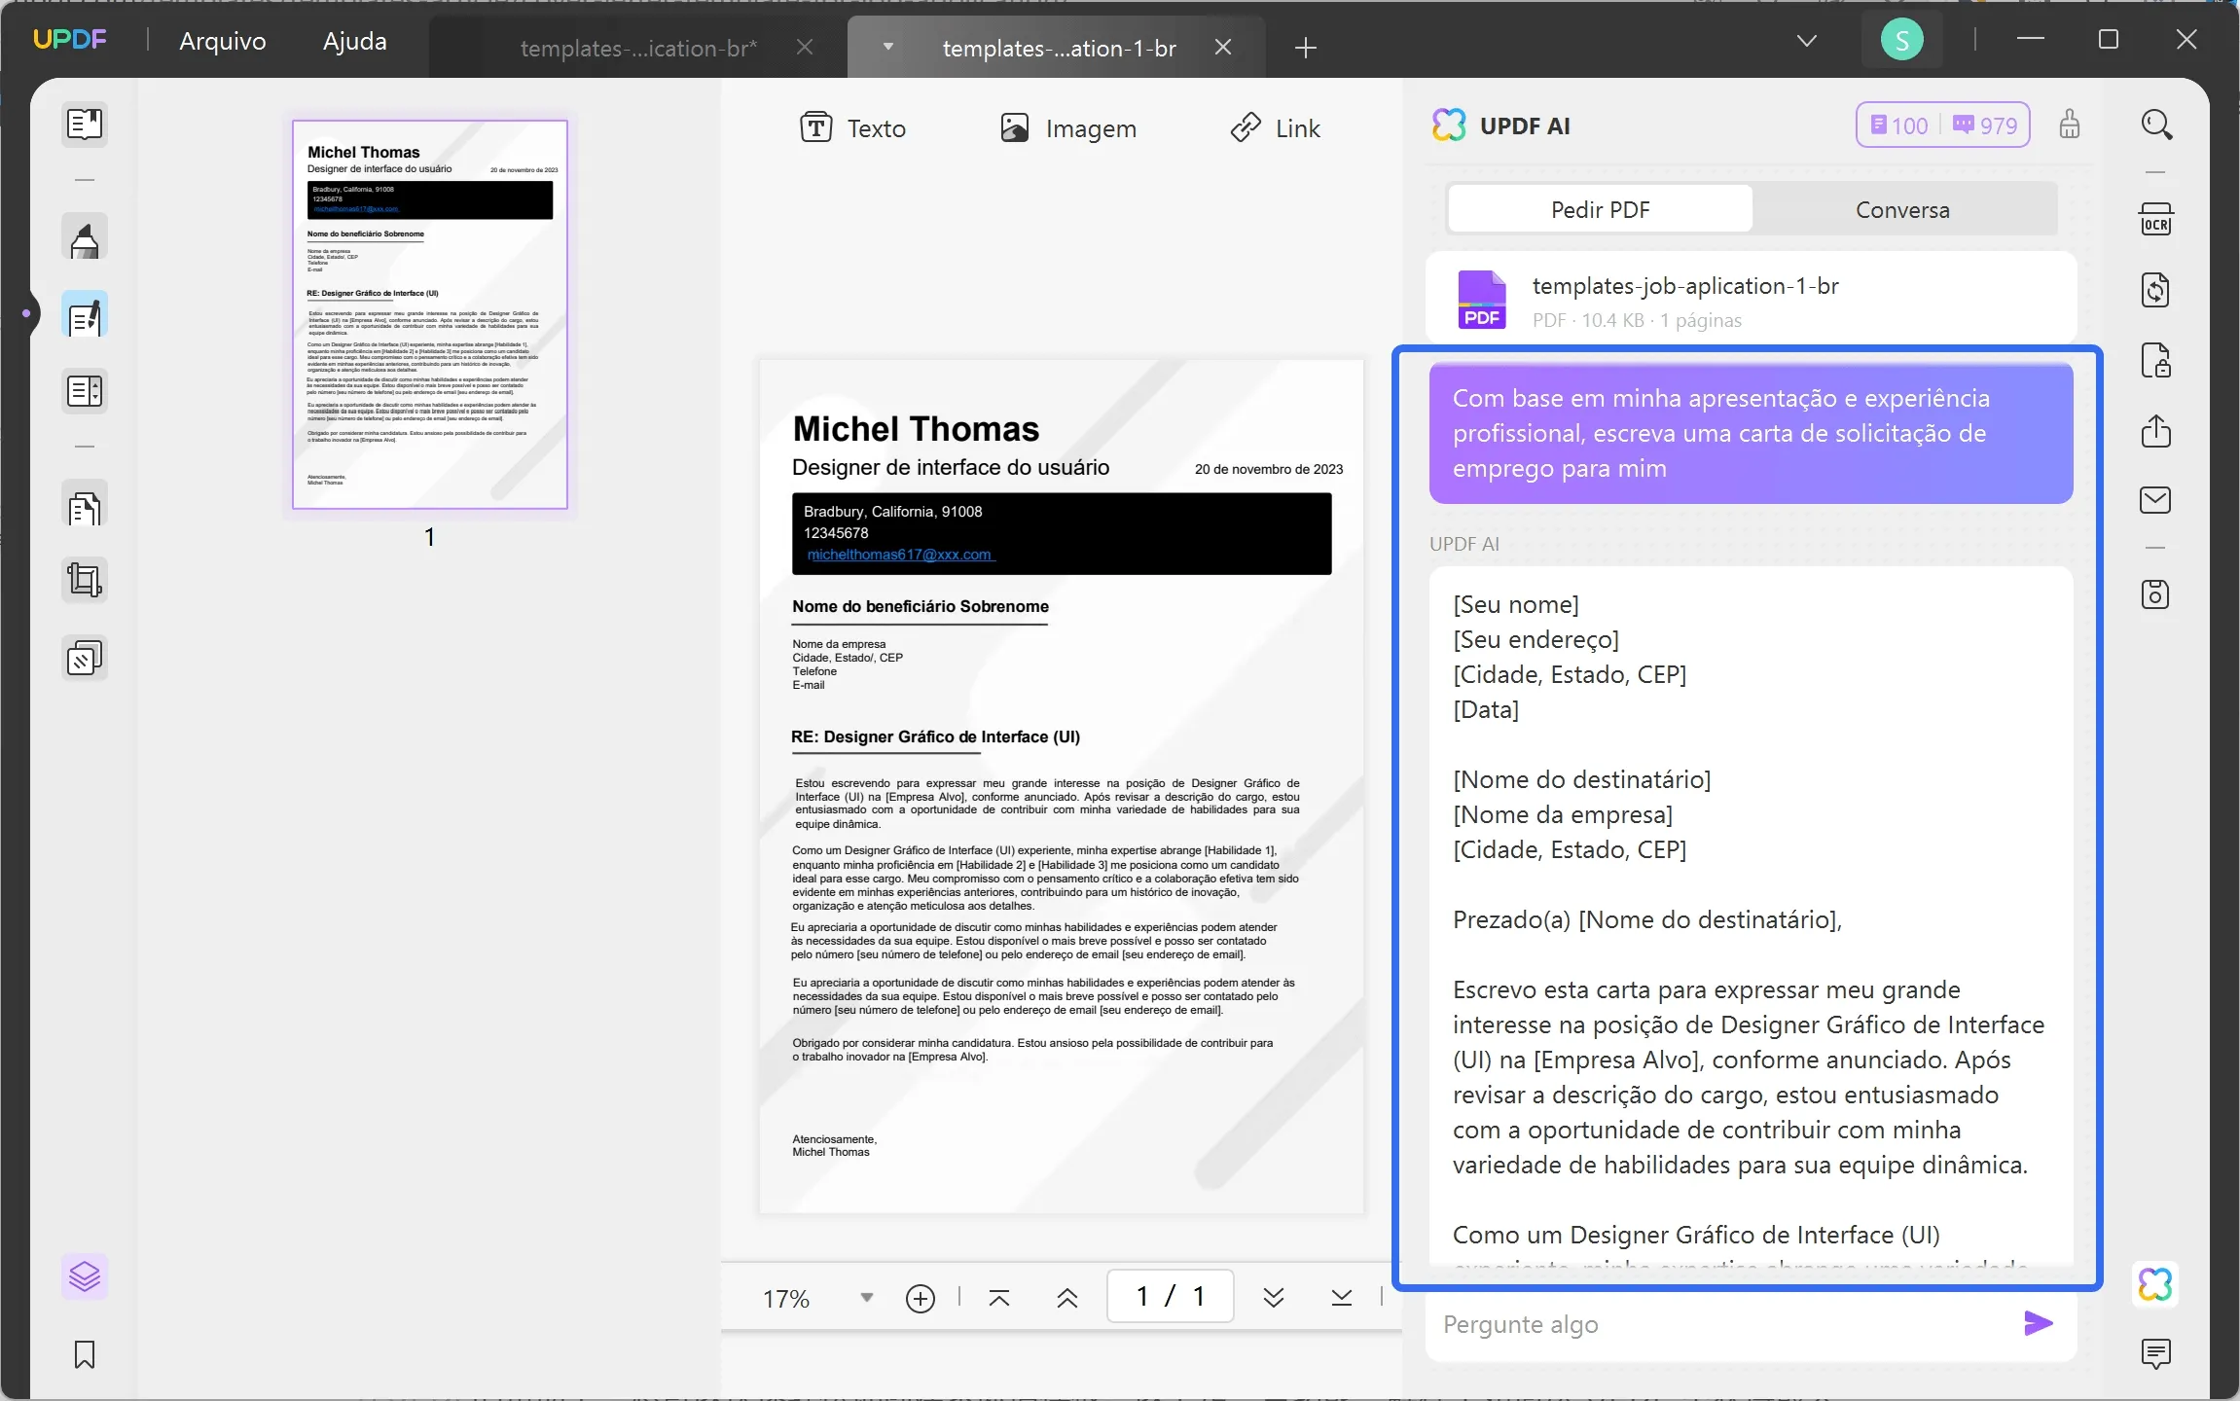Open the Arquivo menu
The image size is (2240, 1401).
pos(223,41)
